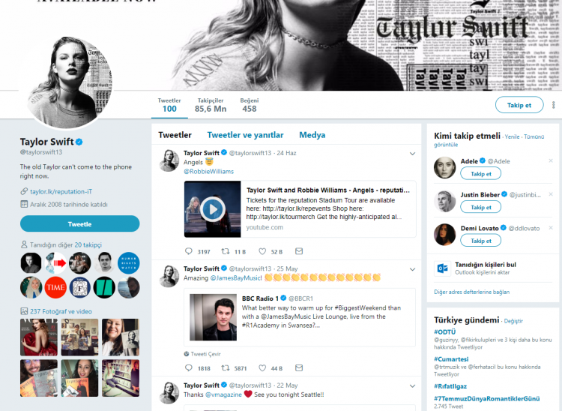Viewport: 562px width, 411px height.
Task: Click reply icon on Angels tweet
Action: [x=189, y=251]
